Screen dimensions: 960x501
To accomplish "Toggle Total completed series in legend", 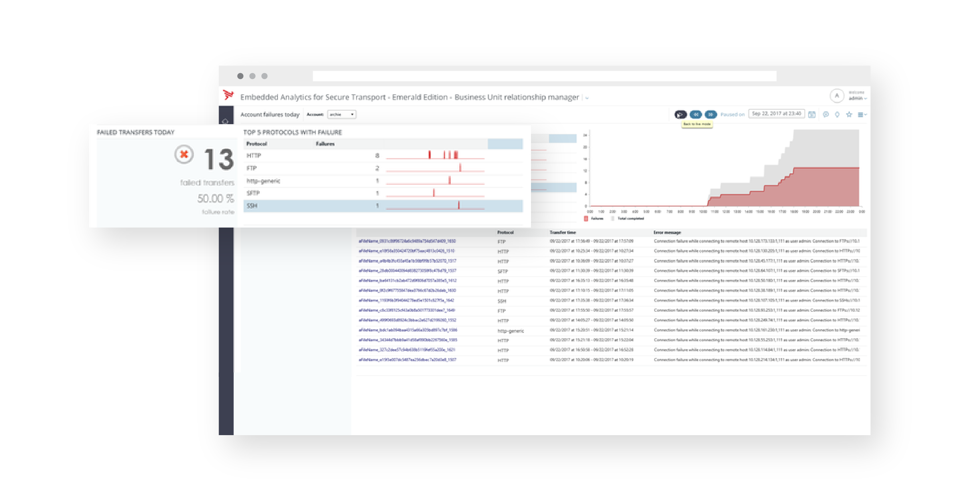I will (x=628, y=218).
